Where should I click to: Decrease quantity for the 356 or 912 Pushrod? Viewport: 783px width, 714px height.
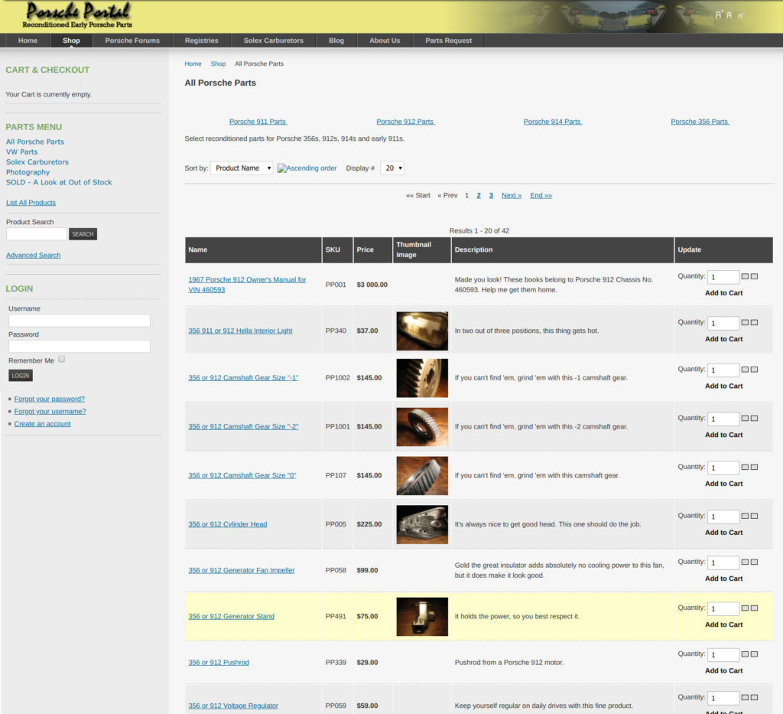coord(754,654)
